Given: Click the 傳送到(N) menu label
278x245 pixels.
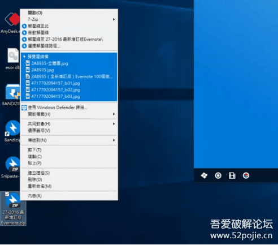Looking at the screenshot, I should click(37, 140).
